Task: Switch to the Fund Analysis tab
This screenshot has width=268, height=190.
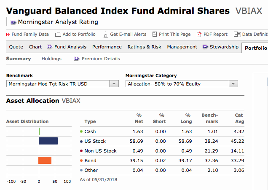Action: click(70, 47)
